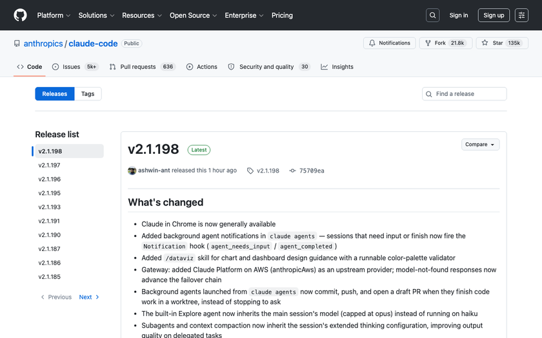Open the Pull requests tab

pos(142,67)
